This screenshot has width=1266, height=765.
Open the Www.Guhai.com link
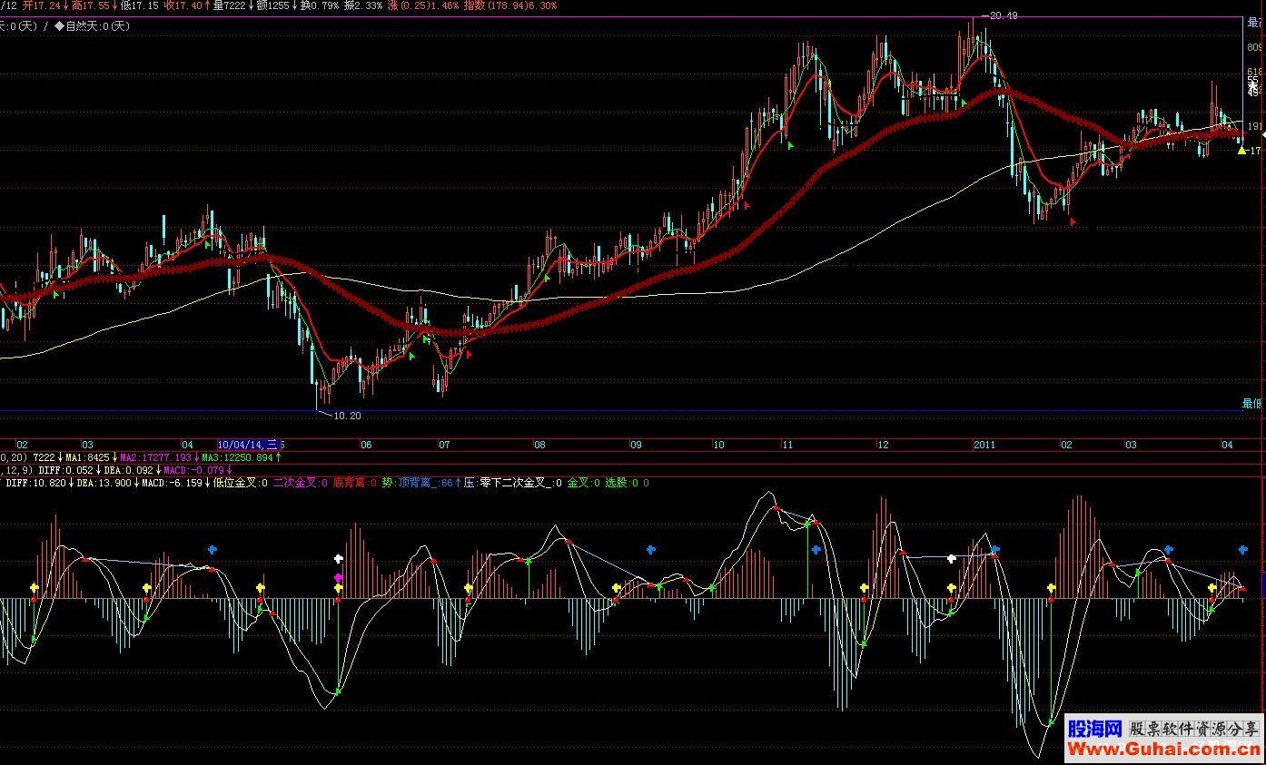(1163, 749)
